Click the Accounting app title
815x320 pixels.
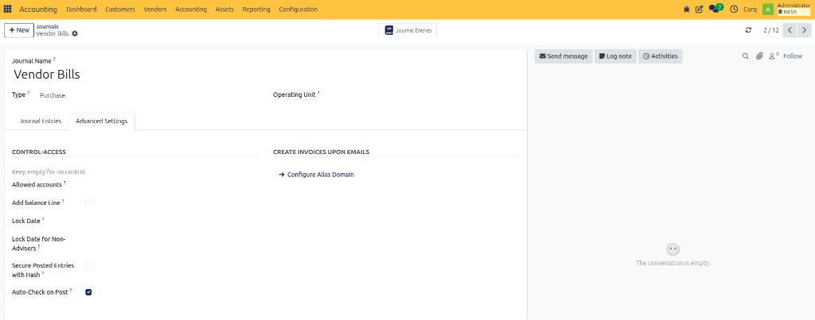click(x=38, y=10)
